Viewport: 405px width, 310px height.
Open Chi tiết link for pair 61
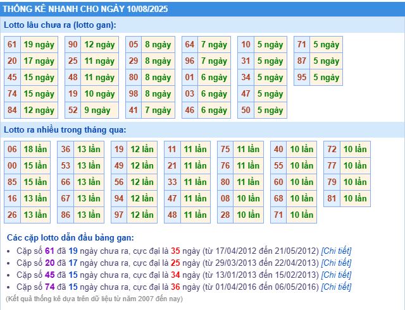click(336, 251)
